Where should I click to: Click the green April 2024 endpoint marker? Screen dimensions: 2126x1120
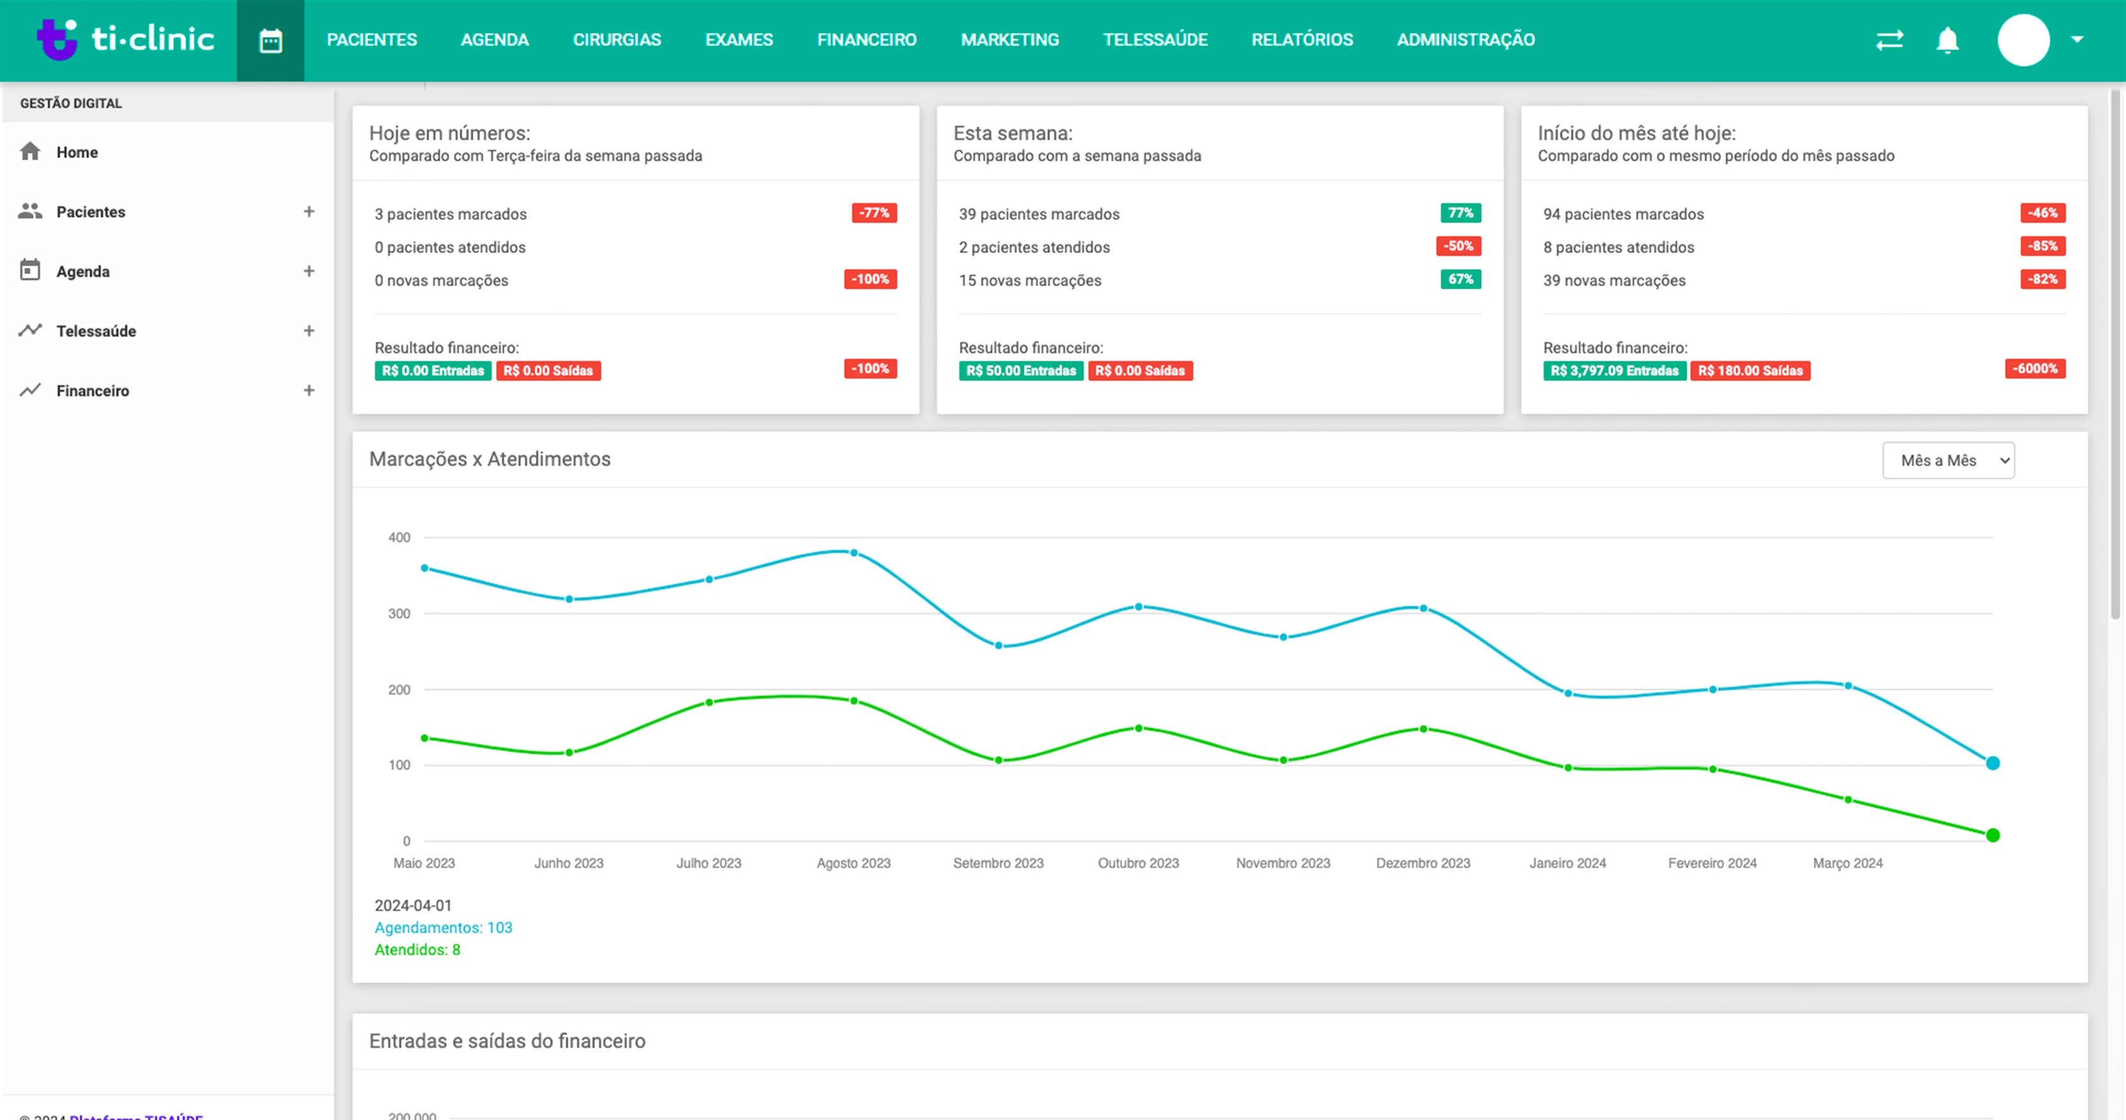click(x=1993, y=835)
